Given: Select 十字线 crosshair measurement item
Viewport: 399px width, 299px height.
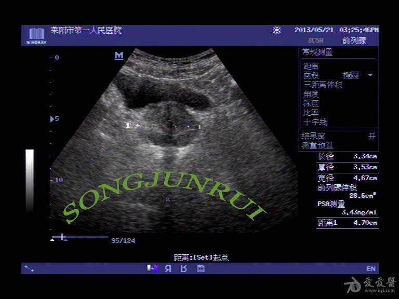Looking at the screenshot, I should (315, 122).
